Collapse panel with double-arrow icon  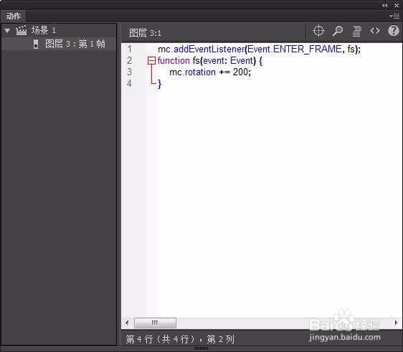[385, 6]
